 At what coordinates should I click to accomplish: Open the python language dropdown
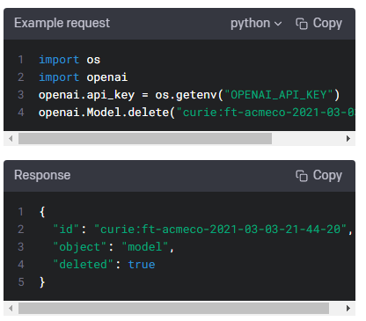click(x=256, y=24)
